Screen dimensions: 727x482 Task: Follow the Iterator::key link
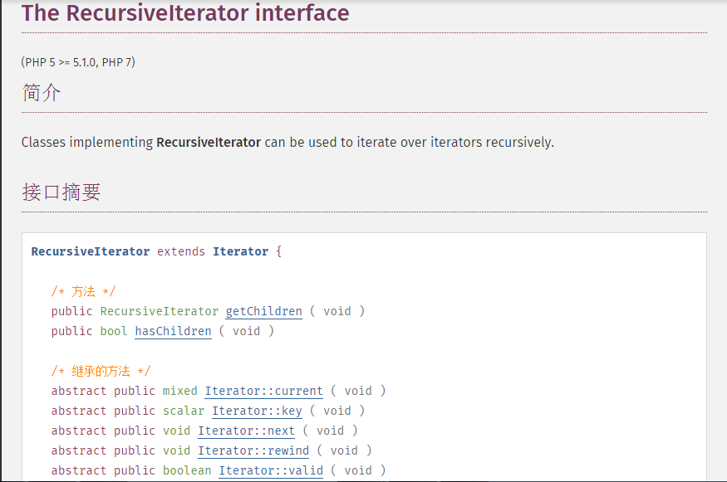[x=258, y=411]
